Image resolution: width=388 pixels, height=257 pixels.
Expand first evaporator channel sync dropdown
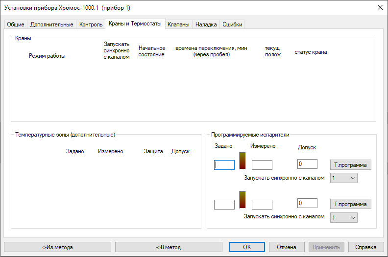coord(344,178)
